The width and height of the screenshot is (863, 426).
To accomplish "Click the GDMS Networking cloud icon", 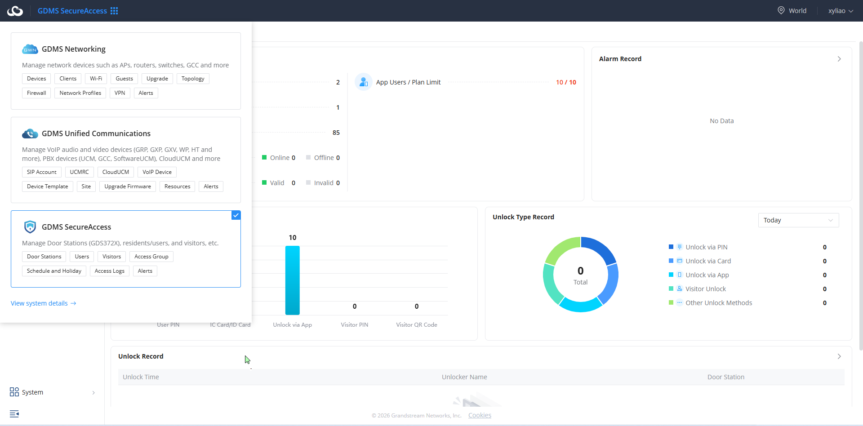I will tap(30, 49).
